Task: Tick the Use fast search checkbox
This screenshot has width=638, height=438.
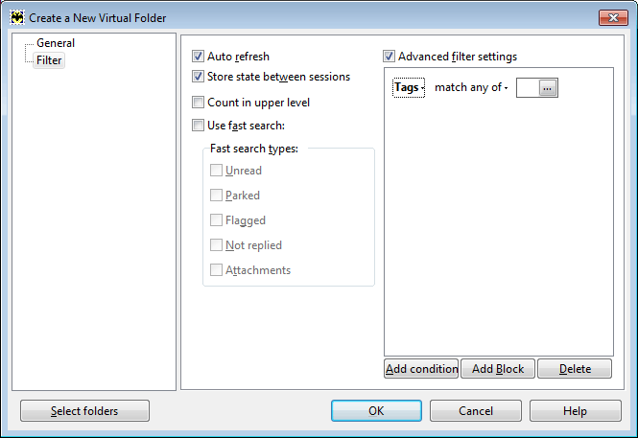Action: point(198,126)
